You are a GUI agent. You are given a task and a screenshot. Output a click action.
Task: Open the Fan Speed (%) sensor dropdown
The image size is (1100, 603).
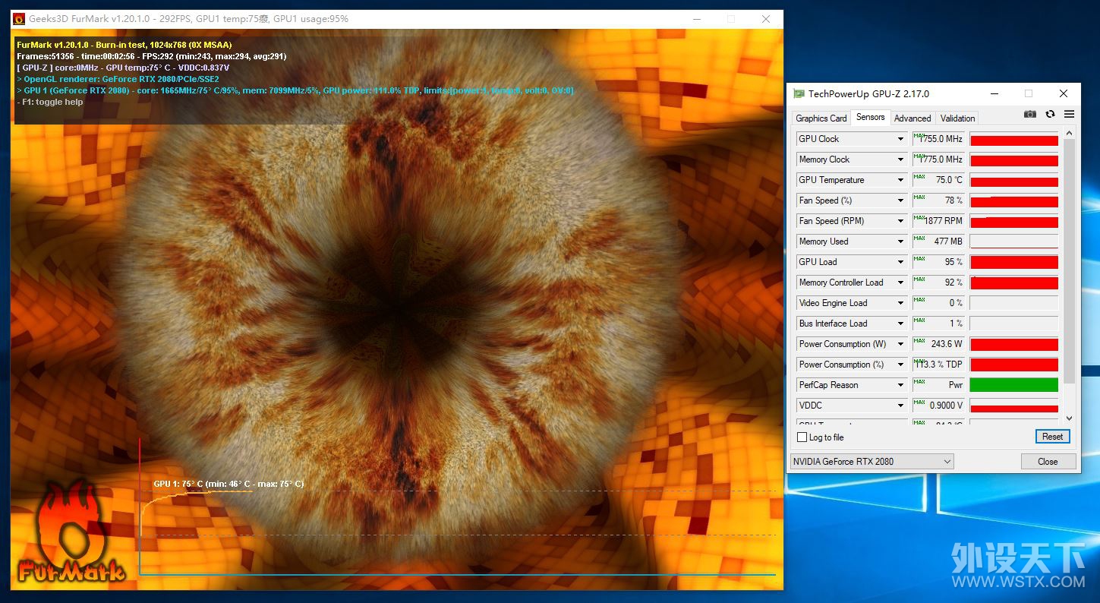tap(901, 200)
